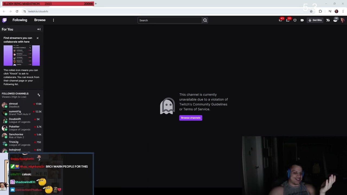The image size is (347, 195).
Task: Bookmark this page with the star
Action: point(311,11)
